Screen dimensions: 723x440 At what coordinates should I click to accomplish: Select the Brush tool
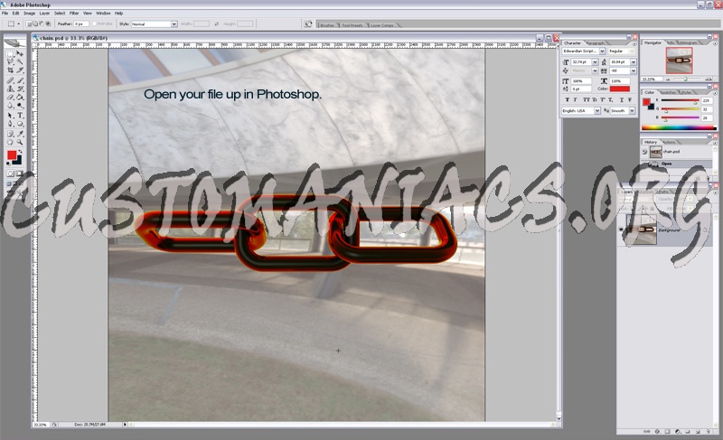click(x=20, y=80)
